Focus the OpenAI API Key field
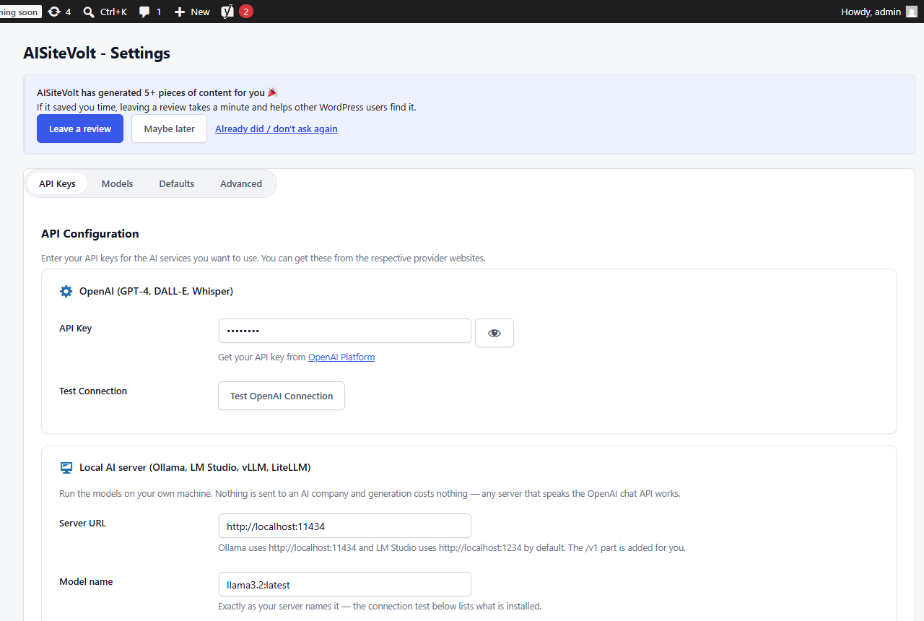This screenshot has height=621, width=924. [345, 331]
